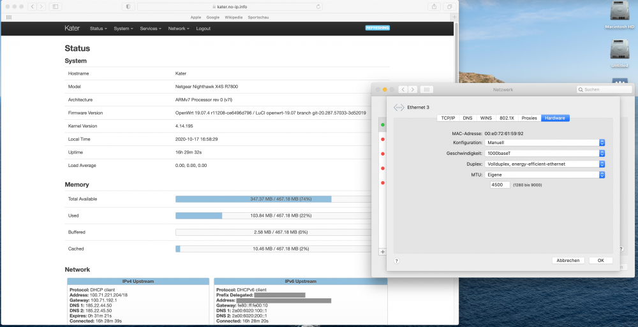Image resolution: width=638 pixels, height=327 pixels.
Task: Open the Untitled drive on desktop
Action: tap(619, 54)
